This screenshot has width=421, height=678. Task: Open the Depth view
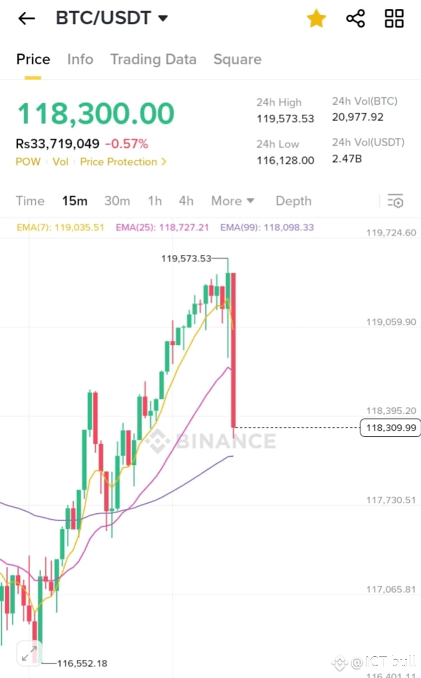pyautogui.click(x=293, y=201)
